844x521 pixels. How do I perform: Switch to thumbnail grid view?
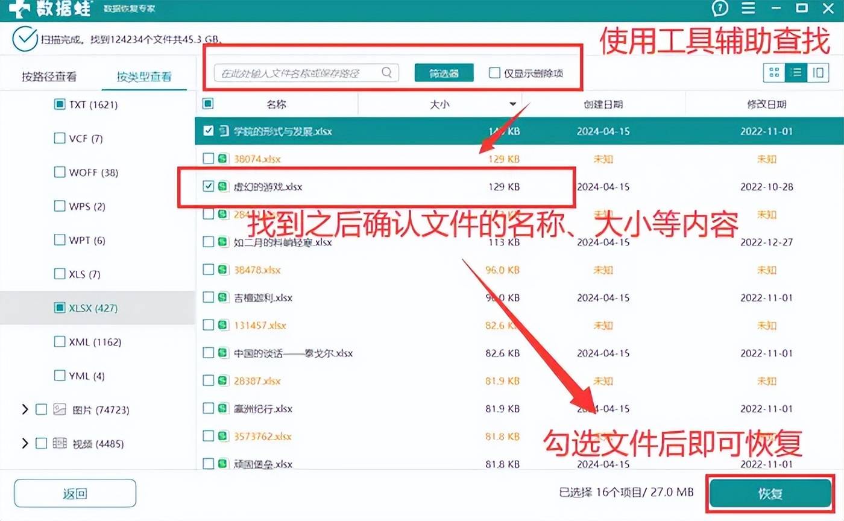[x=775, y=73]
